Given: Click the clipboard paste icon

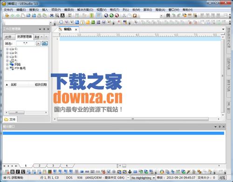Looking at the screenshot, I should 135,15.
